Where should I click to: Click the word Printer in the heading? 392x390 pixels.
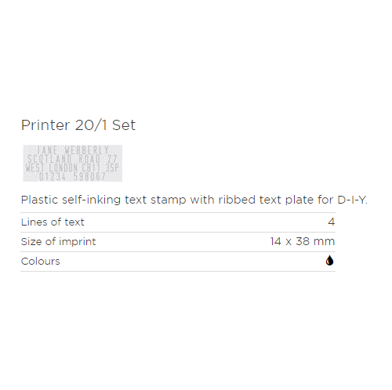[x=45, y=125]
